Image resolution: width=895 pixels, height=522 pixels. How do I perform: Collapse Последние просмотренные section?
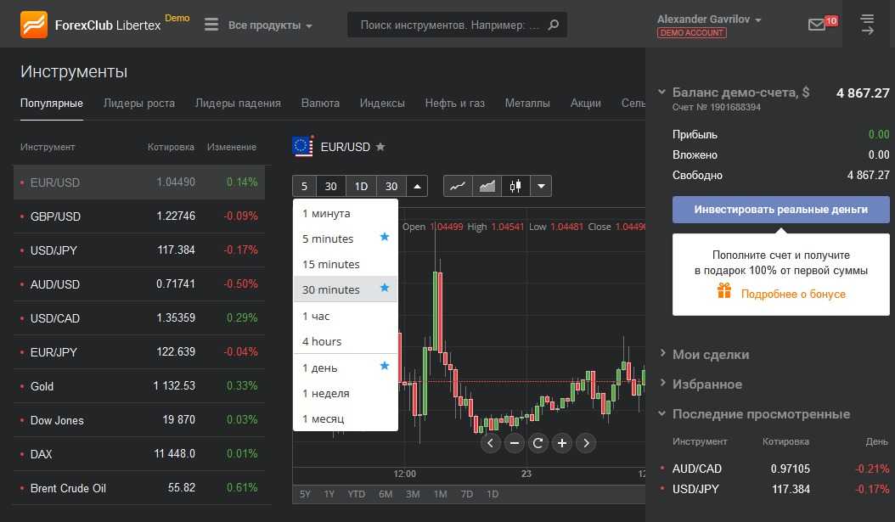661,413
